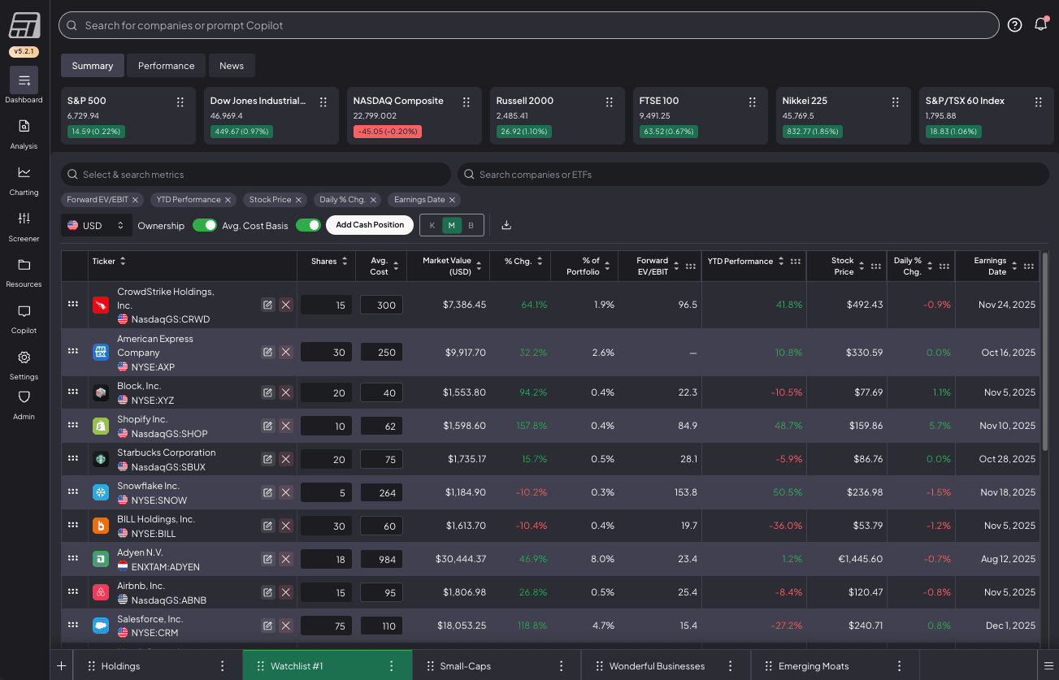This screenshot has height=680, width=1059.
Task: Open the USD currency dropdown
Action: (96, 225)
